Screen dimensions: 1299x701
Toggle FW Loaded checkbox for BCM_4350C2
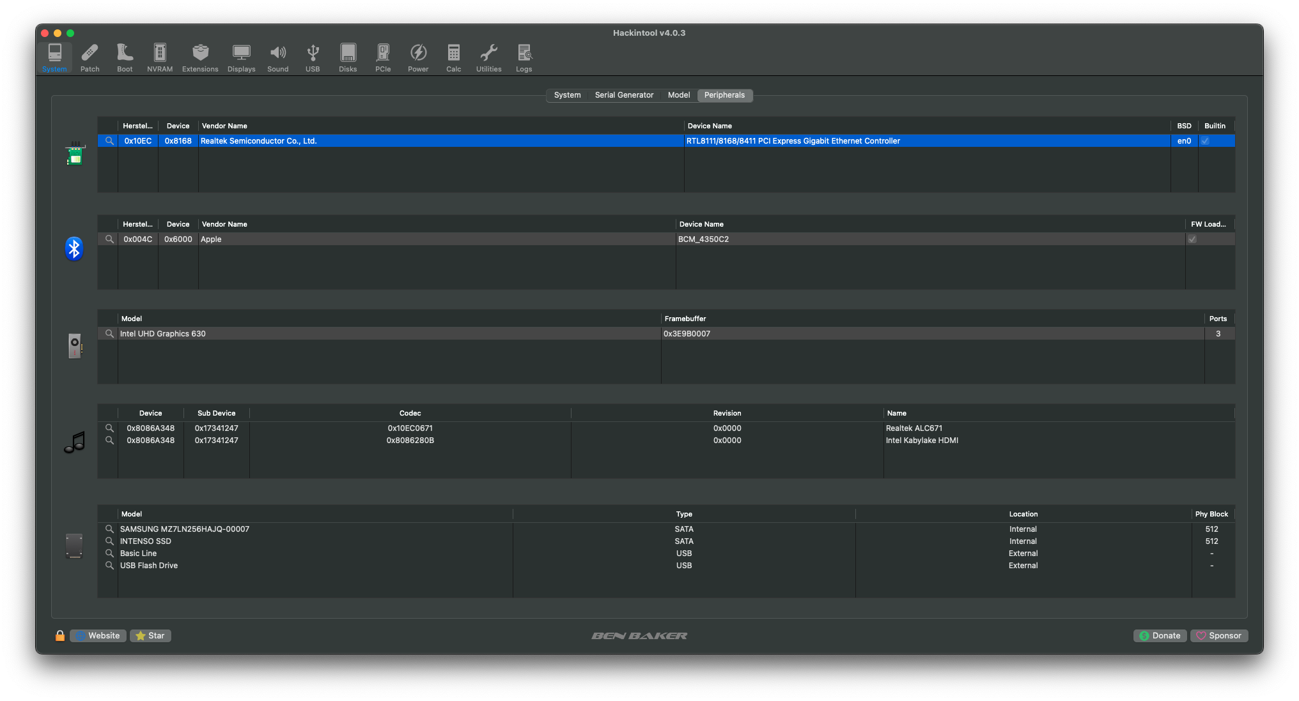click(1192, 239)
